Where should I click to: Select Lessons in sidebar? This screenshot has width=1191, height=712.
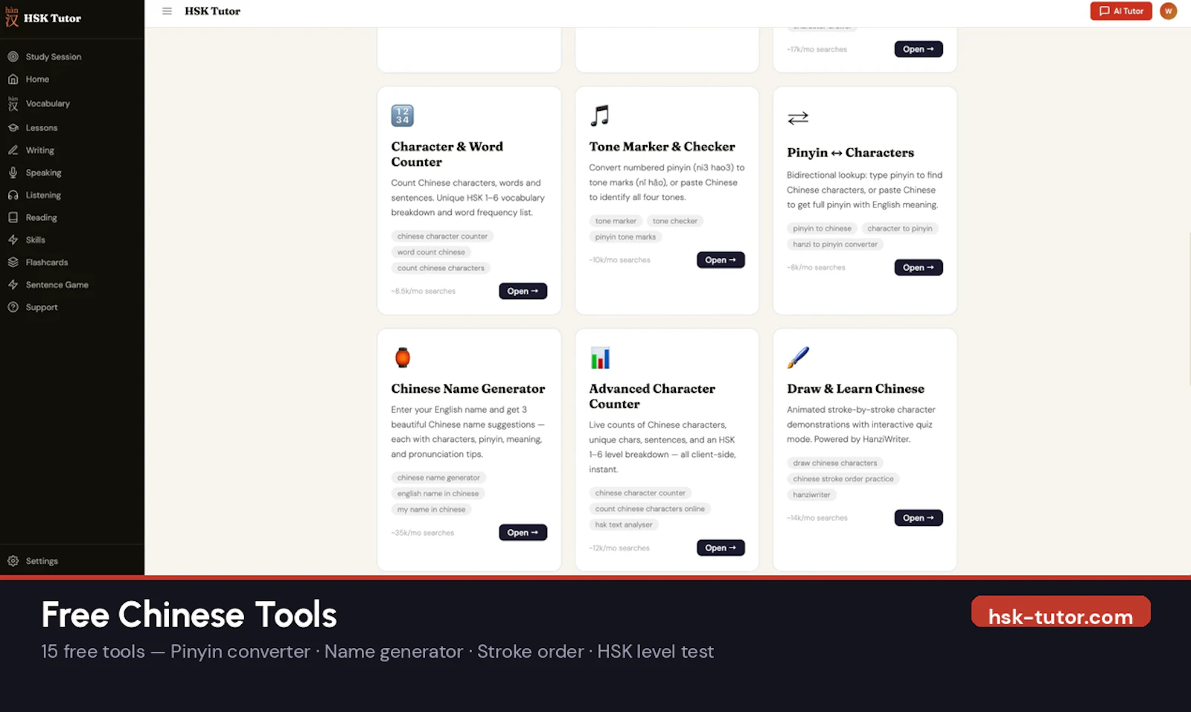pyautogui.click(x=42, y=128)
